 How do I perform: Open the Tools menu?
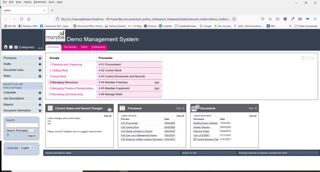(51, 2)
